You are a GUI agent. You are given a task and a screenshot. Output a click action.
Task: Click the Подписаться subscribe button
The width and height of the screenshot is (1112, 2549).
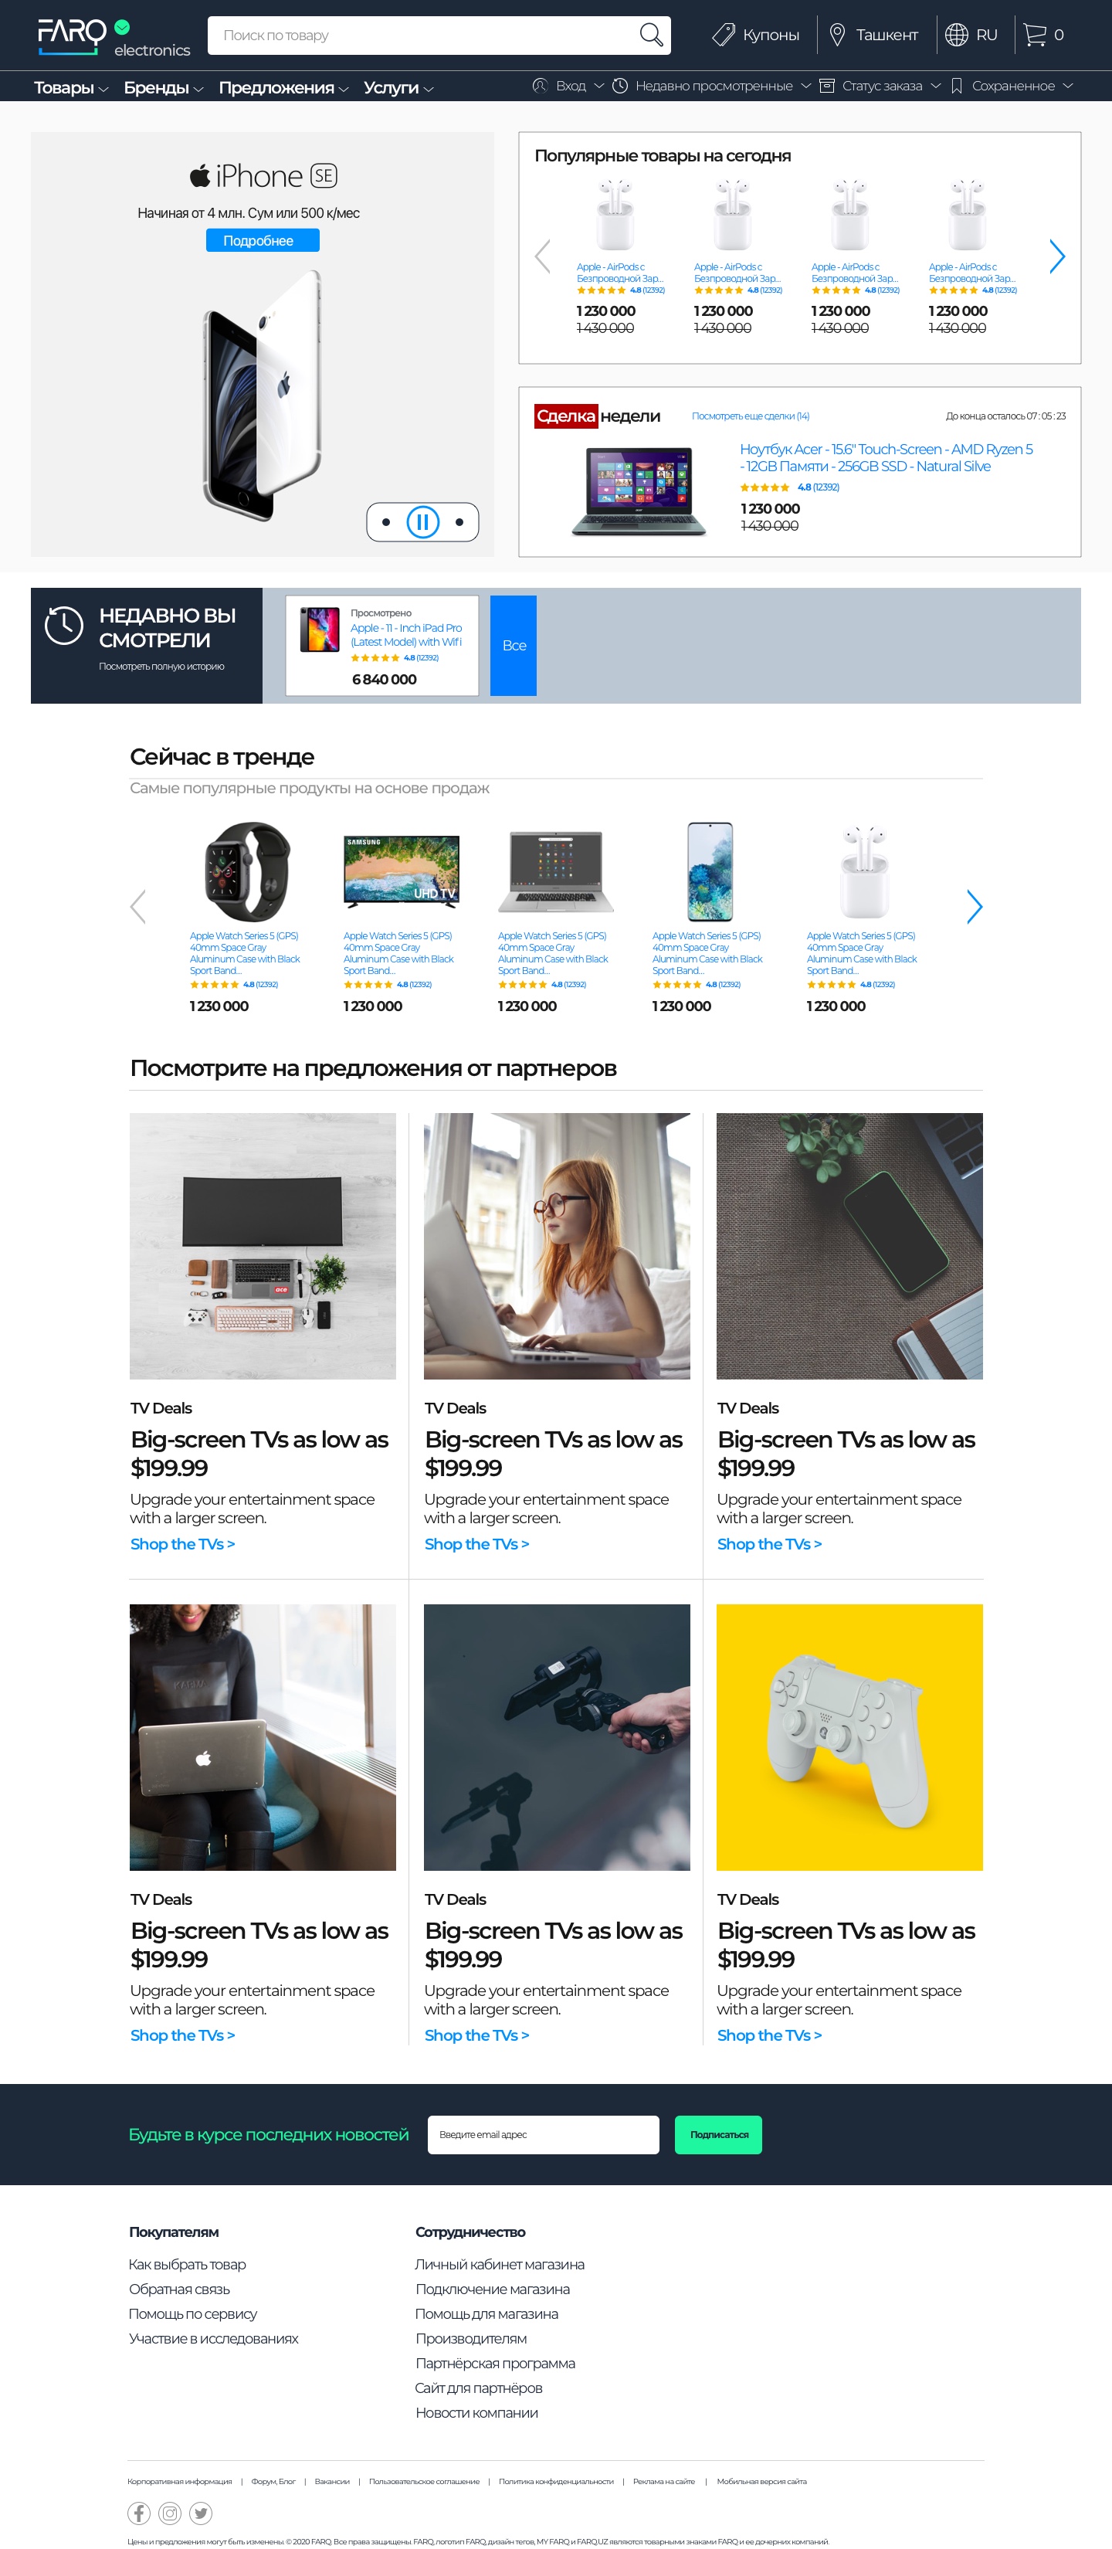[x=718, y=2133]
